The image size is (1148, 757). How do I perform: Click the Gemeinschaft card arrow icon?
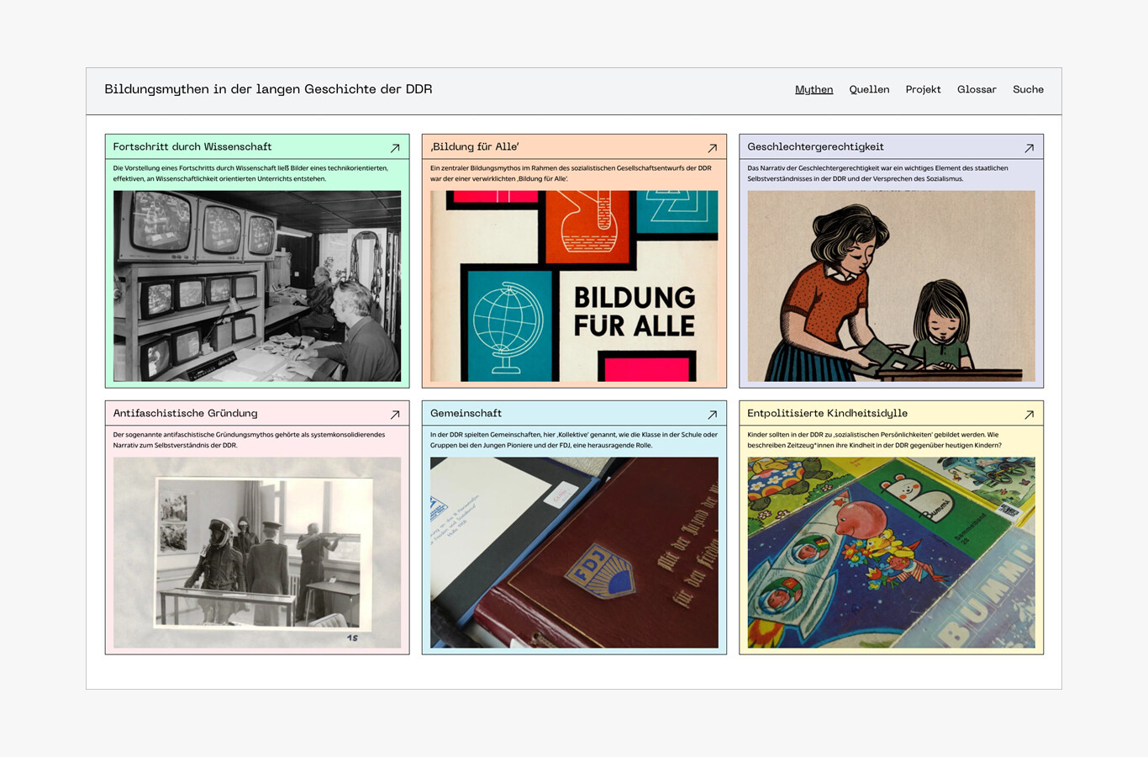point(712,415)
